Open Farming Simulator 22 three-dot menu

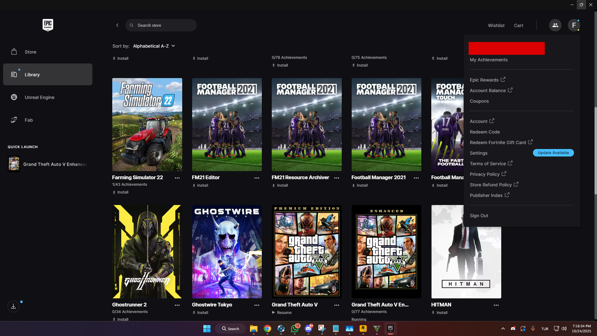pyautogui.click(x=177, y=178)
